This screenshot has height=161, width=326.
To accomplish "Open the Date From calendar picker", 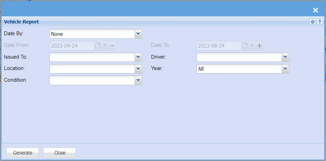I will (98, 46).
